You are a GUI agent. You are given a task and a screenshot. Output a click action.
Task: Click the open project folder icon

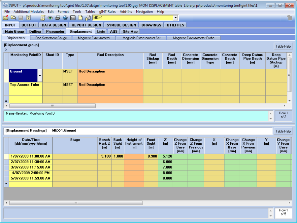point(6,18)
